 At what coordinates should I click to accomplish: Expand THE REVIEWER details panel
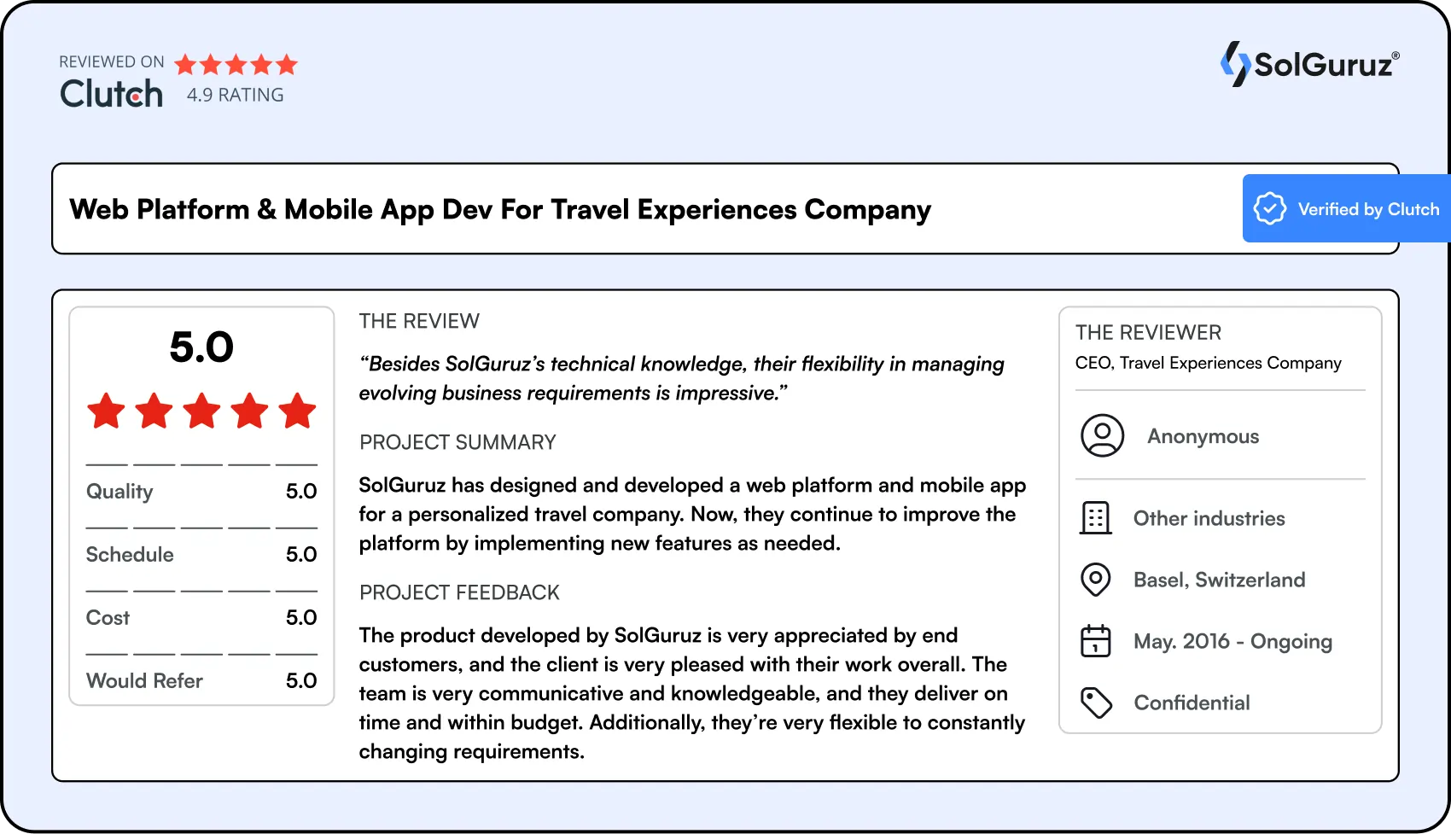tap(1148, 333)
